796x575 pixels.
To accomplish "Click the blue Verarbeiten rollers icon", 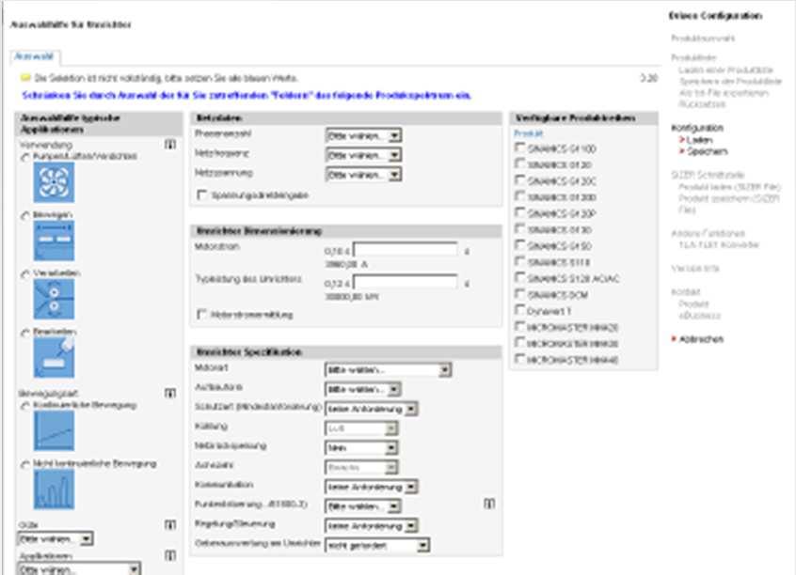I will pos(54,300).
